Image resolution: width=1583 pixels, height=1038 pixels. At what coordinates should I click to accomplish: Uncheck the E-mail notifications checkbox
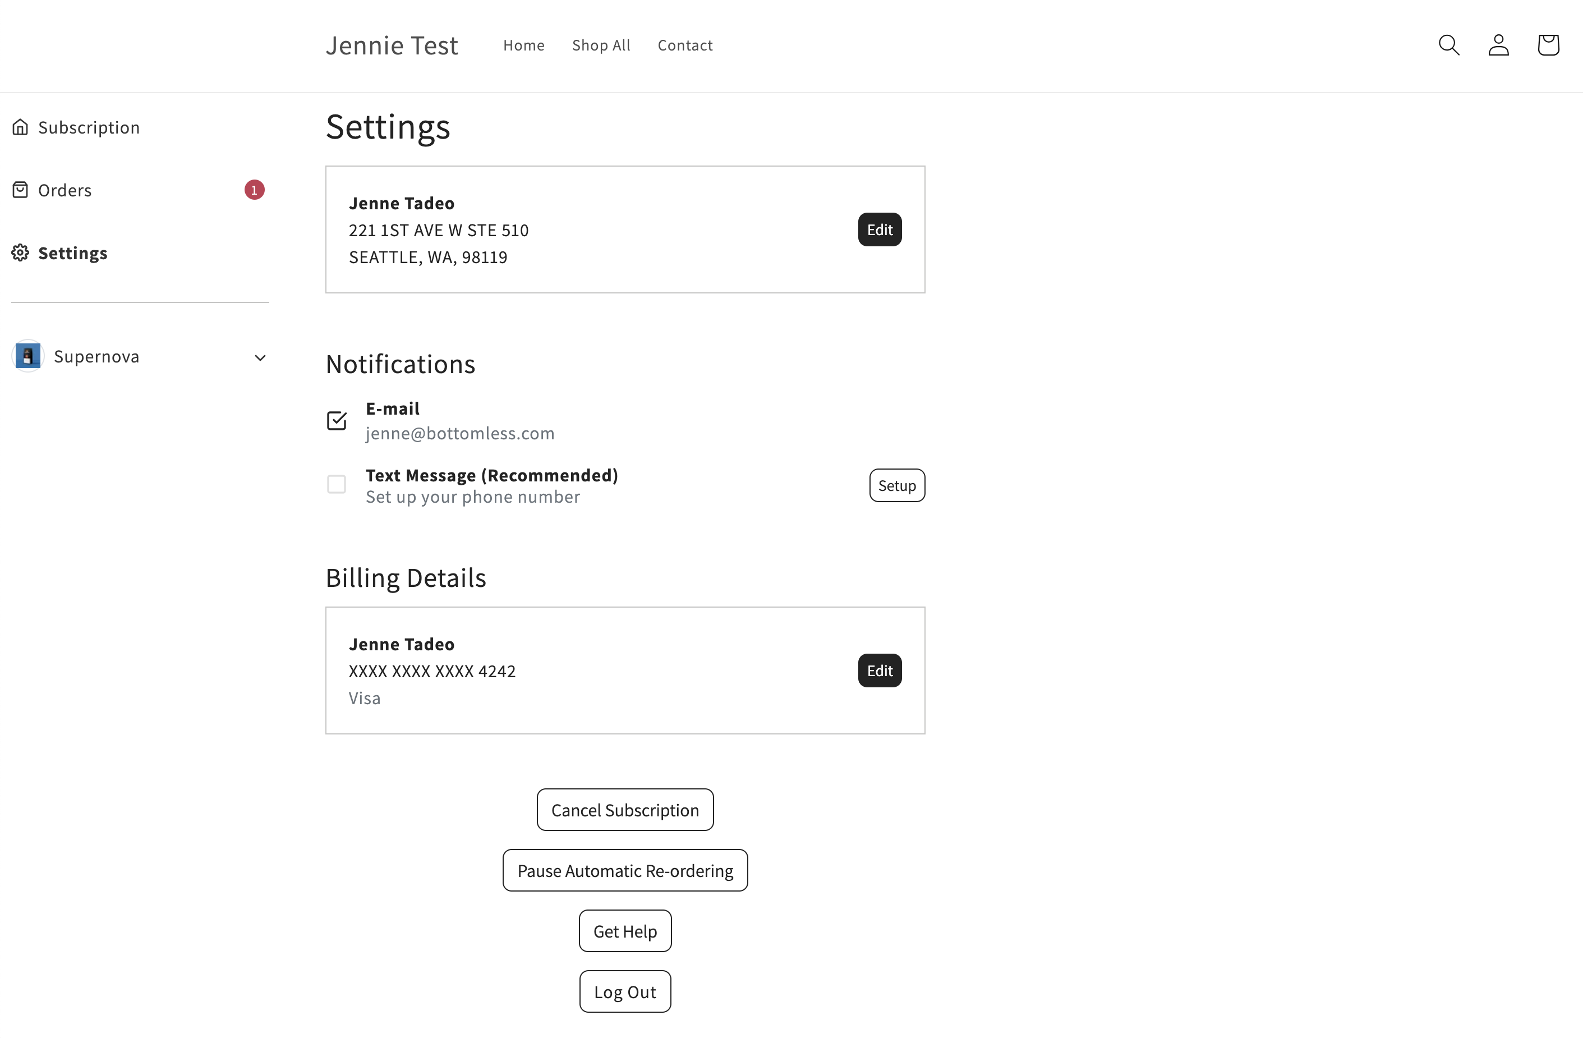coord(337,420)
